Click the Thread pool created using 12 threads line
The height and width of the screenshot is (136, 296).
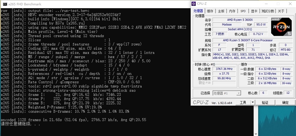click(52, 36)
